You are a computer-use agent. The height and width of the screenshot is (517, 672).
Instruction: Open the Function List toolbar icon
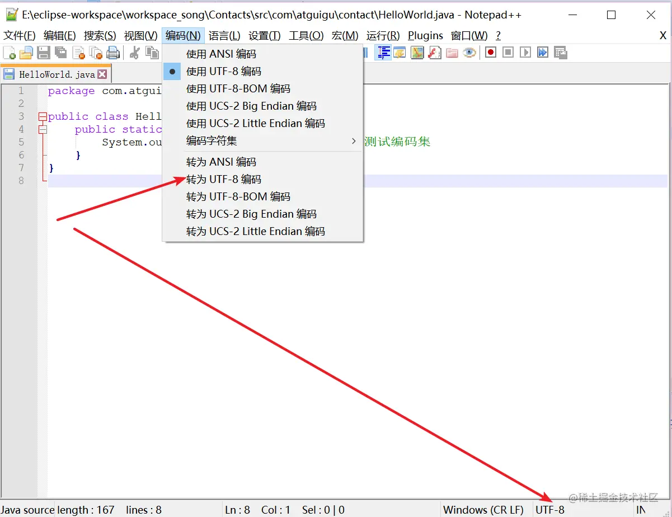click(x=435, y=53)
